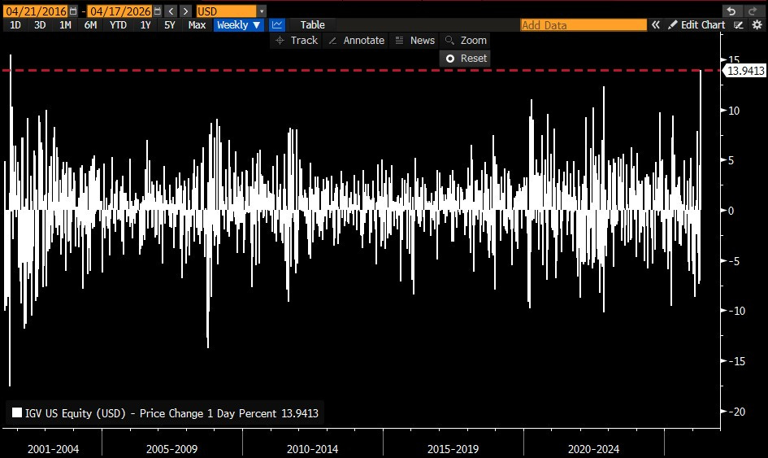Click the white IGV legend color swatch
768x458 pixels.
(17, 413)
